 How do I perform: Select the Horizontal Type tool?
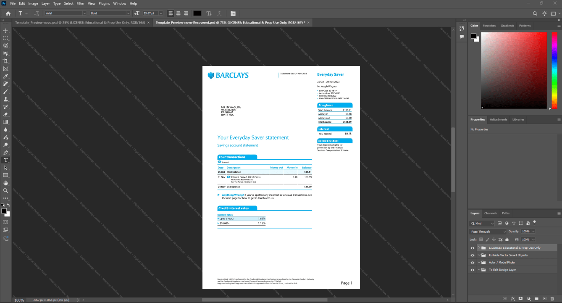pos(6,160)
